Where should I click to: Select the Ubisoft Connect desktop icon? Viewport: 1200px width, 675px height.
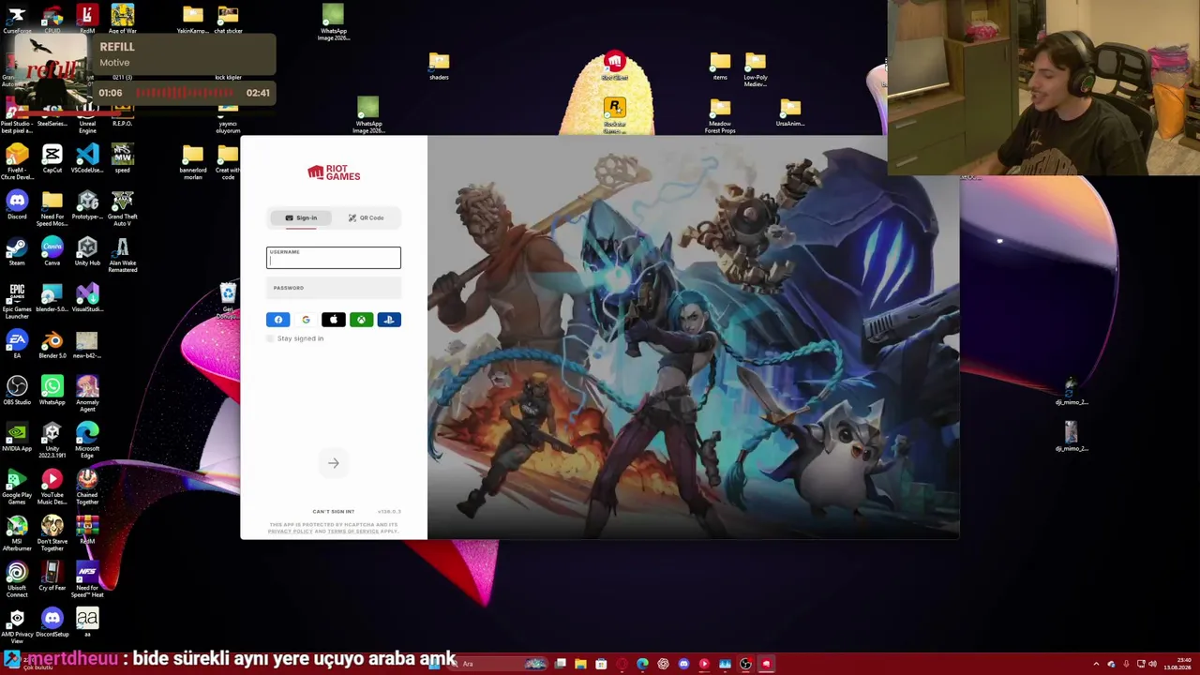17,578
